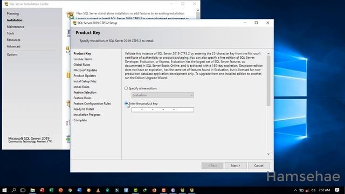Image resolution: width=345 pixels, height=194 pixels.
Task: Open Microsoft Access from the taskbar
Action: click(42, 190)
